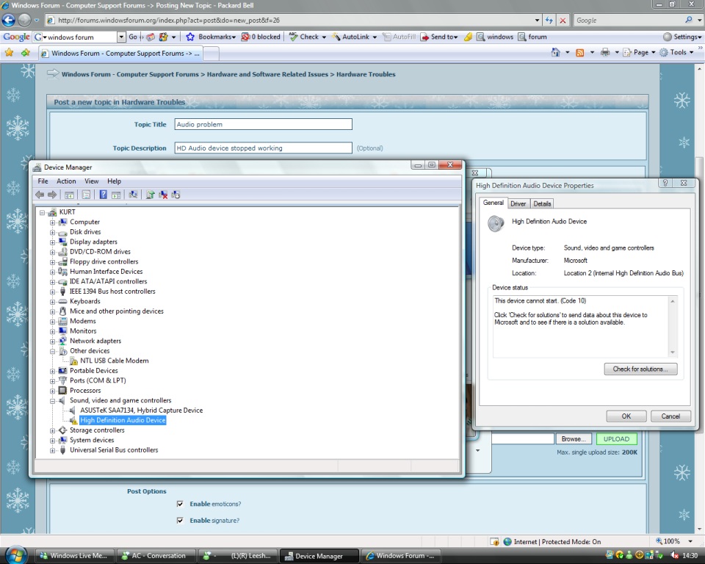
Task: Click the Device Manager back arrow
Action: [40, 195]
